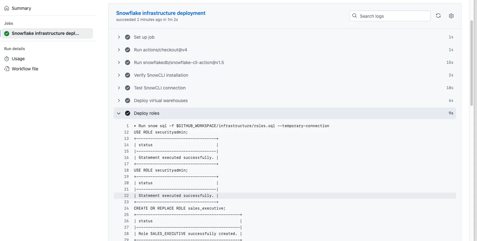The image size is (477, 241).
Task: Refresh the logs with the reload icon
Action: point(438,16)
